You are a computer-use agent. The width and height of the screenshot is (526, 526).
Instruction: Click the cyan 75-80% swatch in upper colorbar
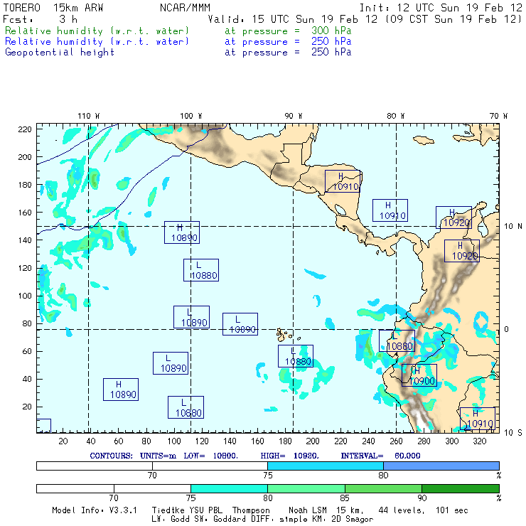[x=326, y=465]
